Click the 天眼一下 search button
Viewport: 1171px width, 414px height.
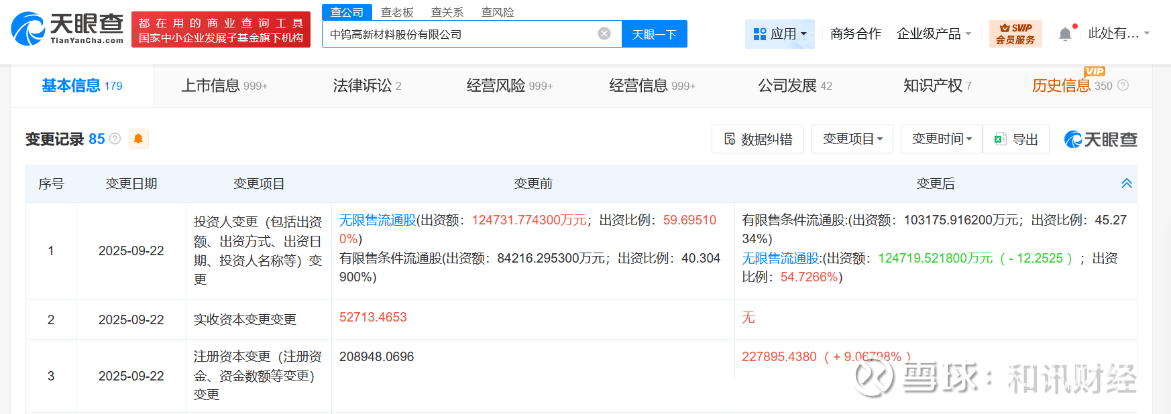pyautogui.click(x=655, y=34)
